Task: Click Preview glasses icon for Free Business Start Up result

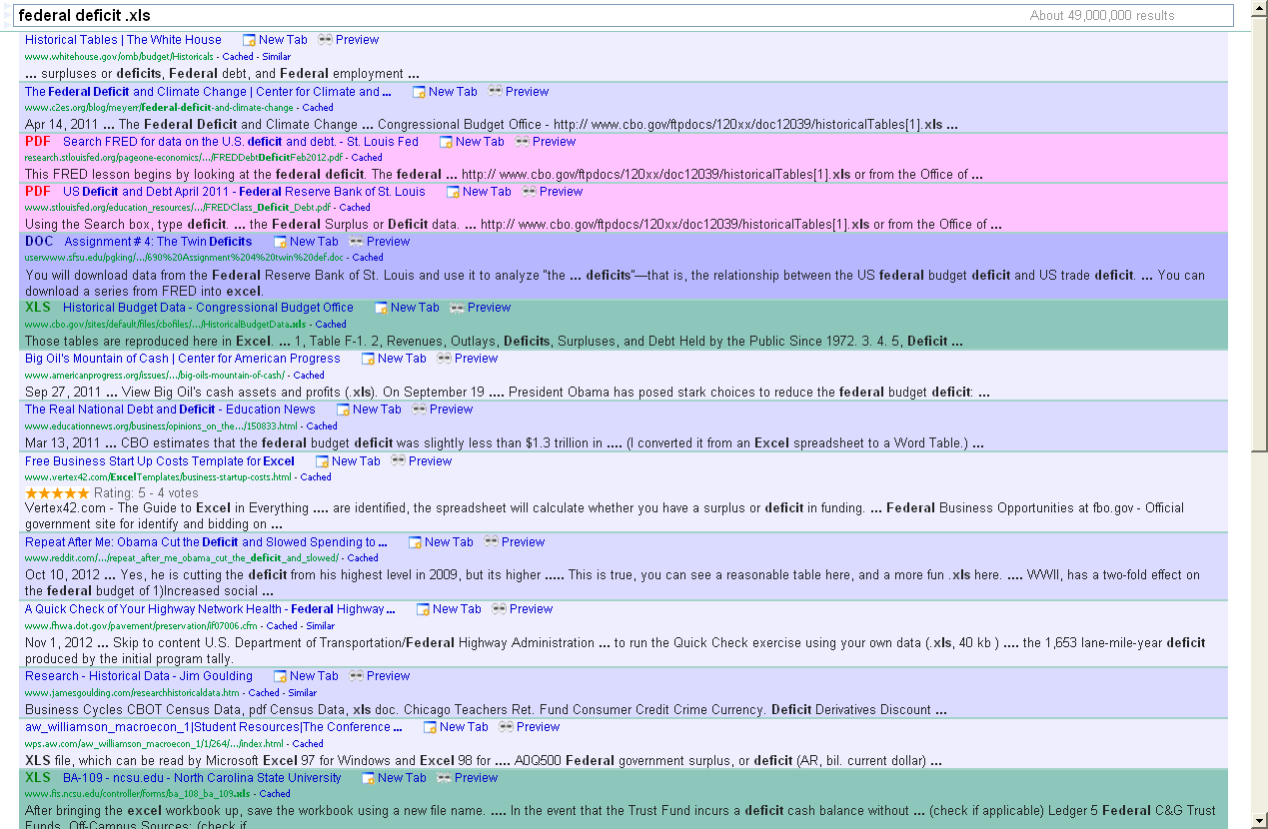Action: (398, 461)
